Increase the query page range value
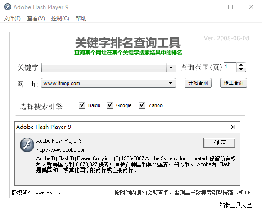This screenshot has width=262, height=217. 241,65
